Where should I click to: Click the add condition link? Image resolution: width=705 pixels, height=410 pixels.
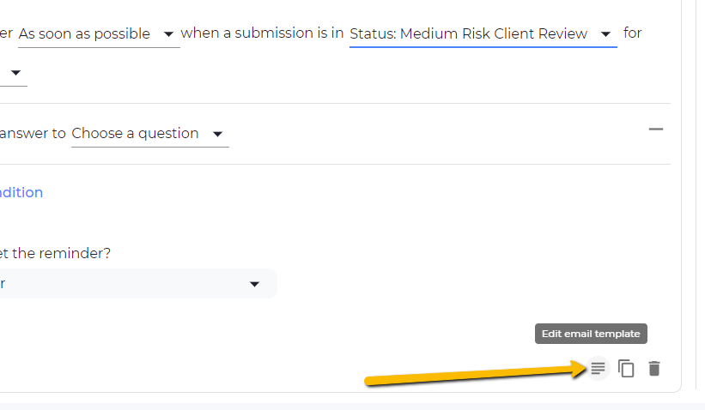click(x=21, y=192)
